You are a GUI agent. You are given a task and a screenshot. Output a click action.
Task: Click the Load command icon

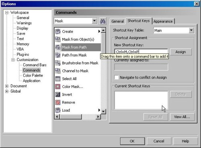tap(58, 110)
